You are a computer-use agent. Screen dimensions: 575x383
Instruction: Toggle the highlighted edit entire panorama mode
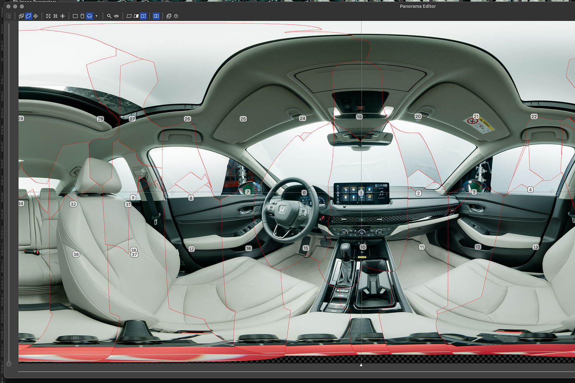(x=28, y=16)
